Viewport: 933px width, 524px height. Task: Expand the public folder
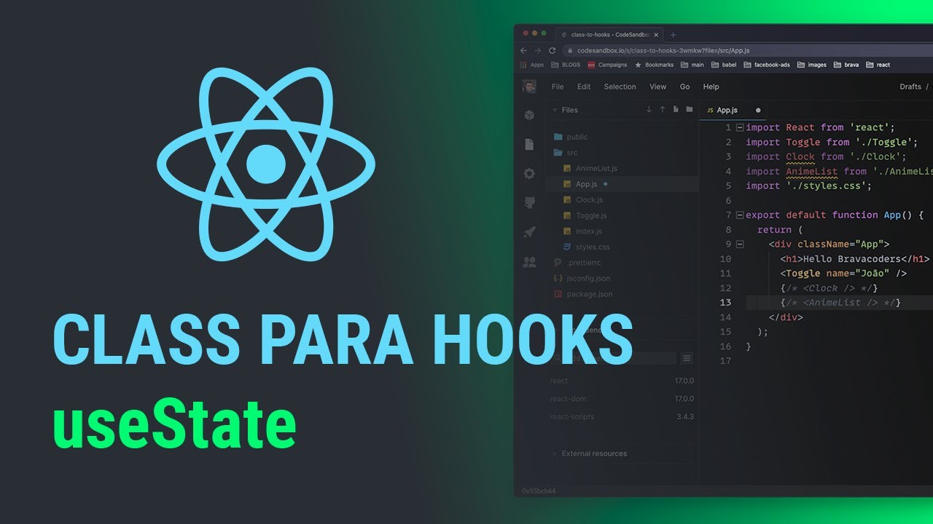click(x=571, y=137)
